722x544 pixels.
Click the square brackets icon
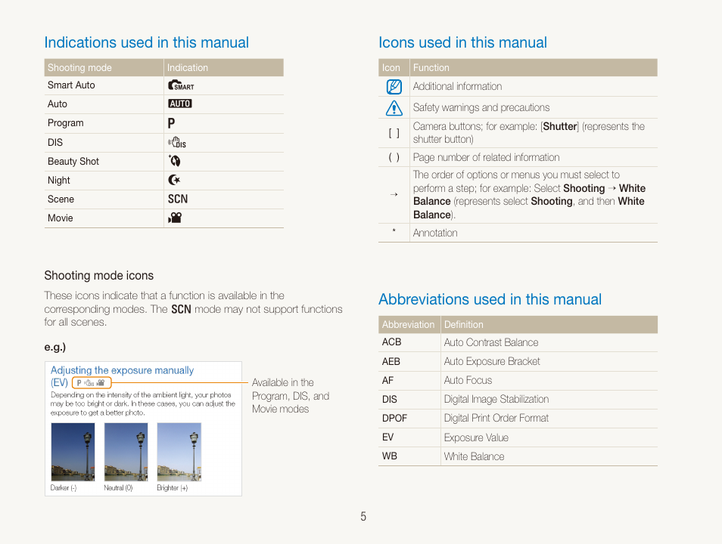point(394,134)
